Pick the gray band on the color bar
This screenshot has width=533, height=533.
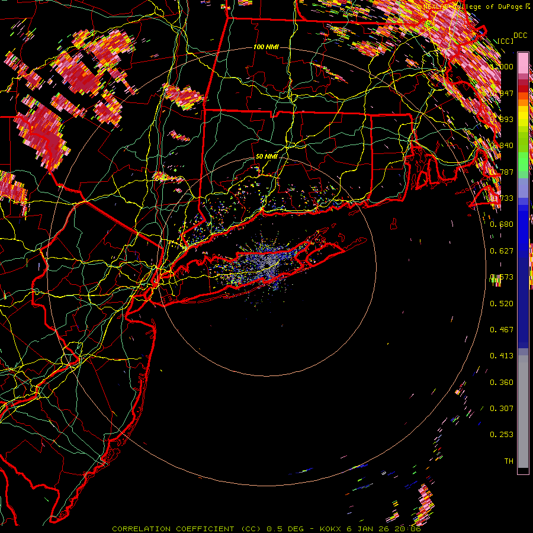[523, 412]
